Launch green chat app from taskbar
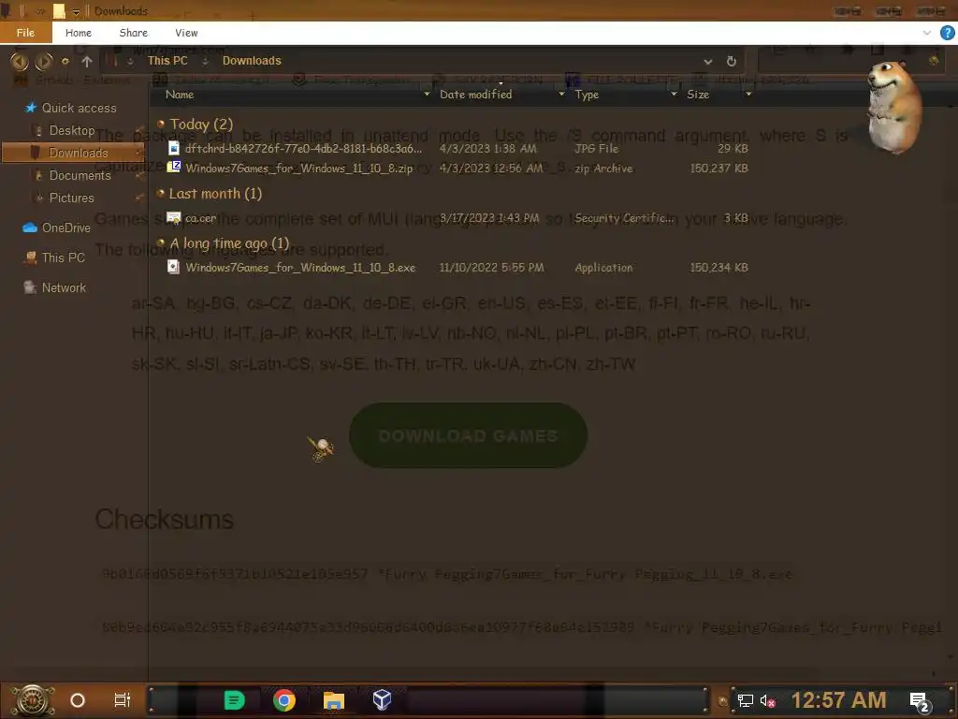This screenshot has width=958, height=719. [234, 700]
